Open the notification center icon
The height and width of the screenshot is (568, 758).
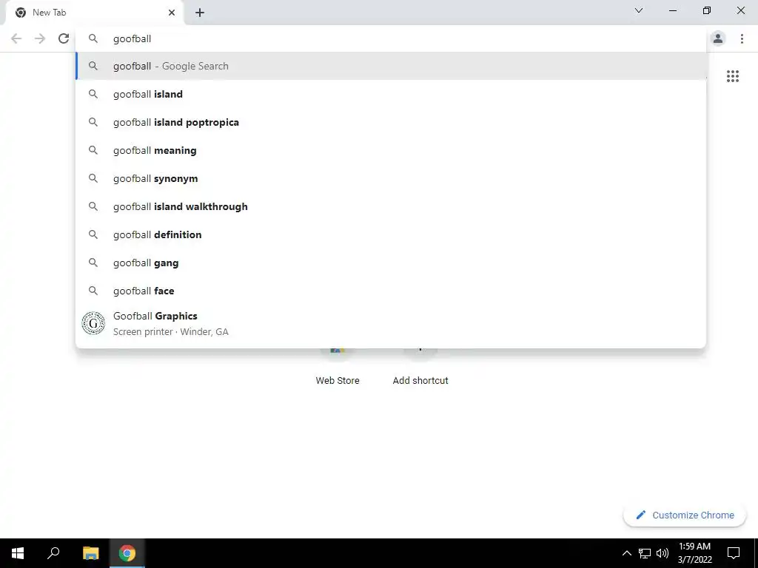point(734,553)
